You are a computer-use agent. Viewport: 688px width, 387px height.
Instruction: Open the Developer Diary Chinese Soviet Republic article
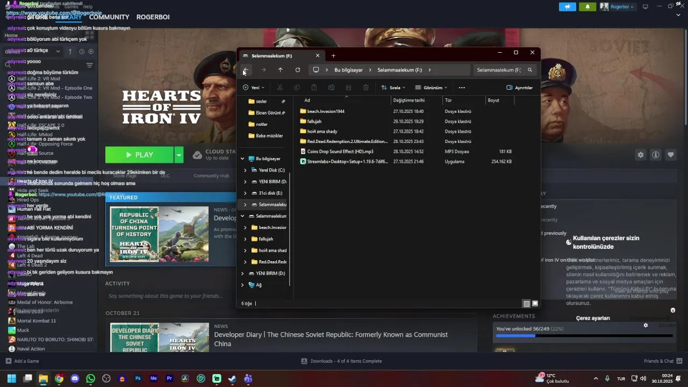pyautogui.click(x=331, y=339)
